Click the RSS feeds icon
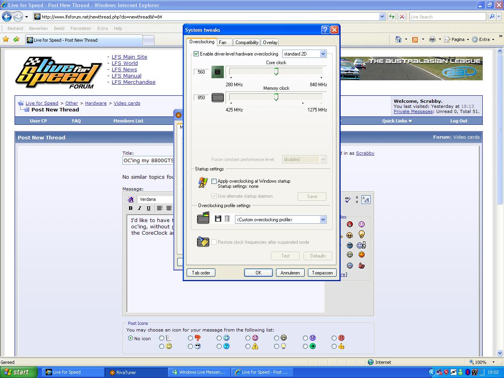504x378 pixels. [x=415, y=39]
